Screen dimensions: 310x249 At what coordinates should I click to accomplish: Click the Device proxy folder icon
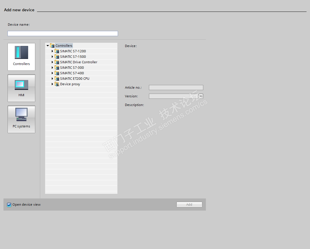point(57,84)
